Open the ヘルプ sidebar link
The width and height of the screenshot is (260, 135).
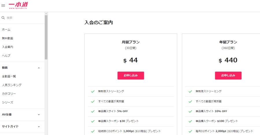click(x=6, y=56)
